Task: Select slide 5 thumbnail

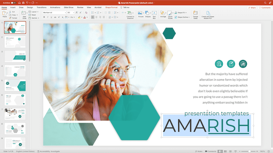Action: 15,85
